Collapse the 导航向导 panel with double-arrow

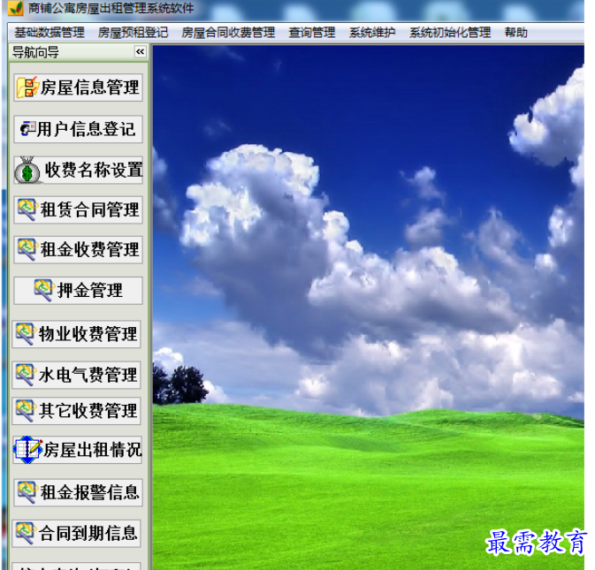pos(140,51)
